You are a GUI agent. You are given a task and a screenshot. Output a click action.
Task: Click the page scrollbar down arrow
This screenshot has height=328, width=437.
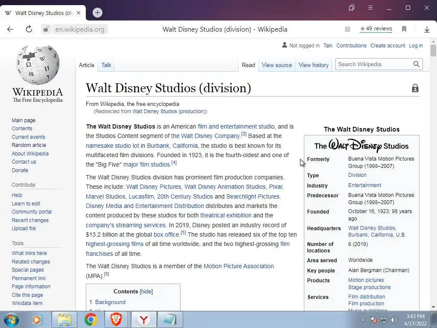433,307
